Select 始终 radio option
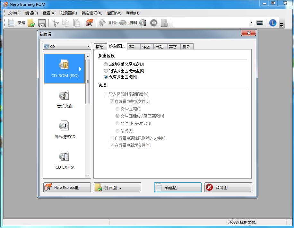The height and width of the screenshot is (228, 294). [117, 131]
